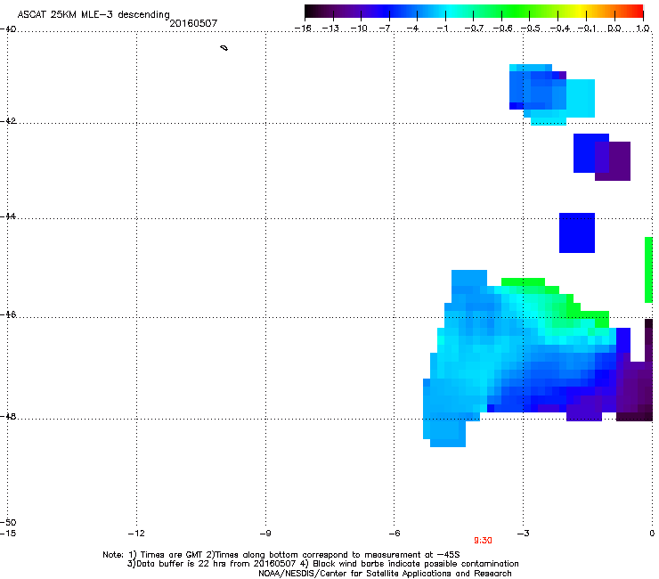Click the colorbar label -0.5
Screen dimensions: 659x579
tap(531, 29)
